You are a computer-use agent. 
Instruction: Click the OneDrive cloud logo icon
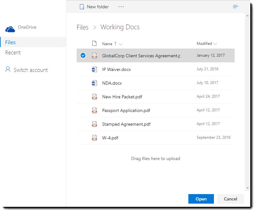10,29
